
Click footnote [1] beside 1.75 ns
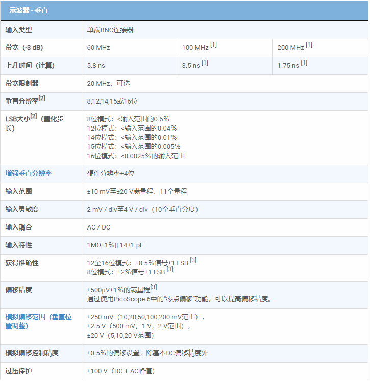304,63
